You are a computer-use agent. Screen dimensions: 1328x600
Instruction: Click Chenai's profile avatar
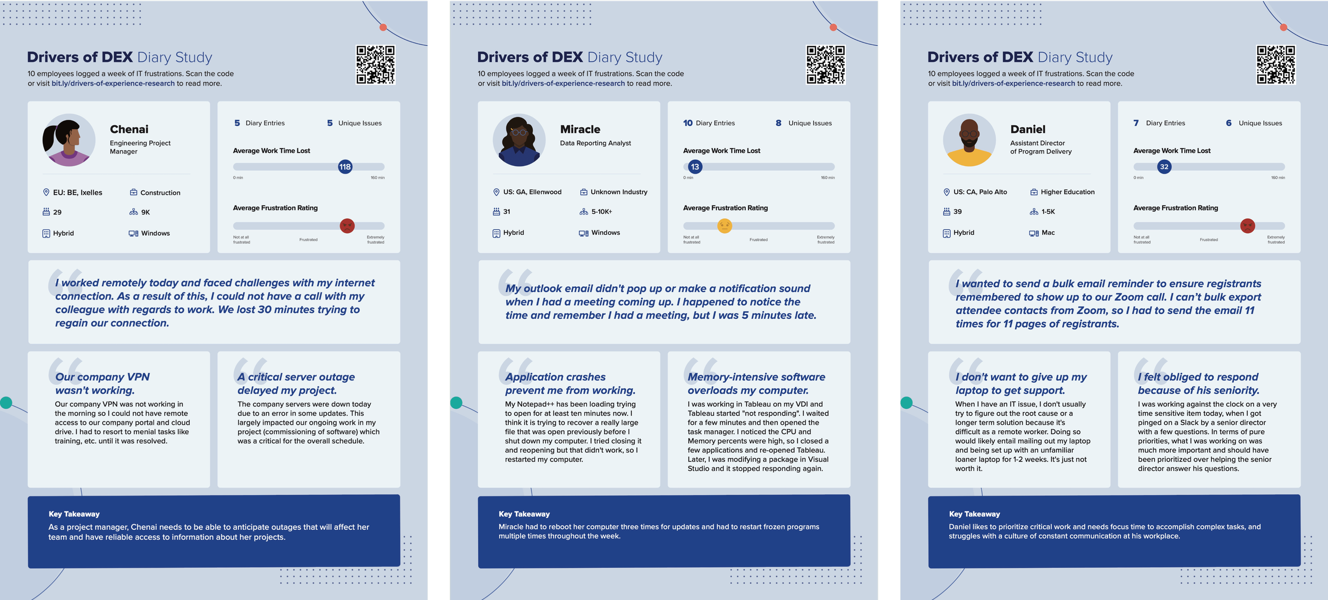[69, 140]
